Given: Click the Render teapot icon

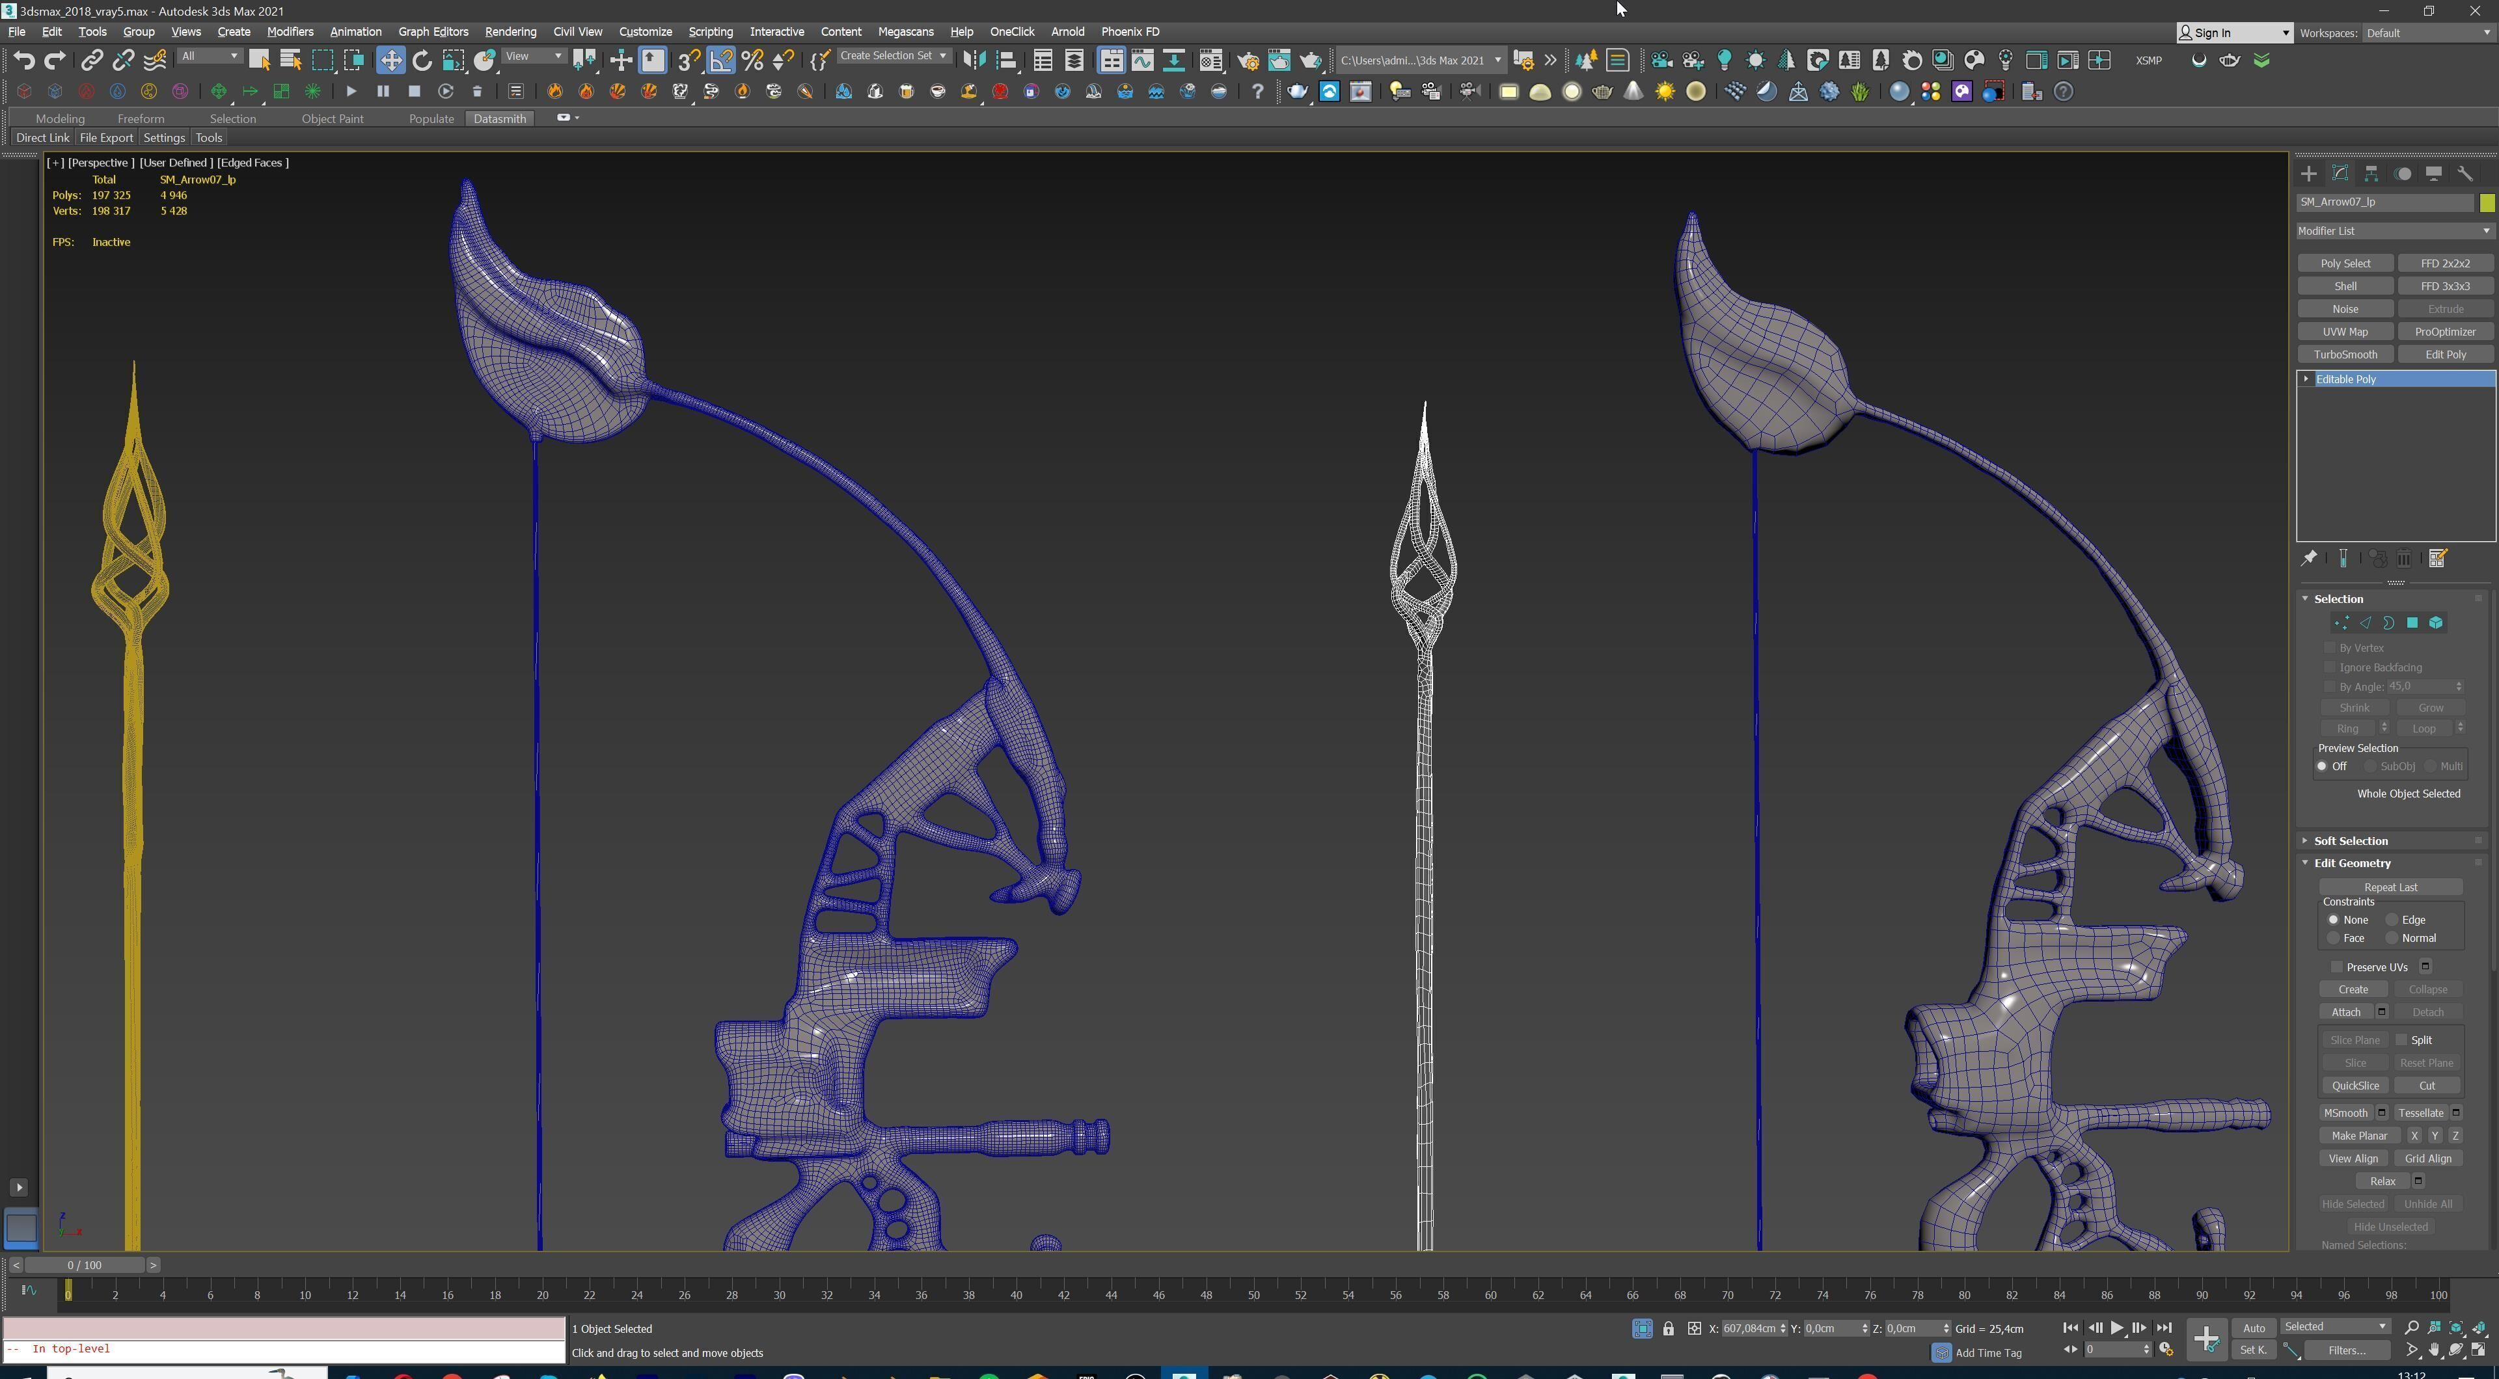Looking at the screenshot, I should pyautogui.click(x=1309, y=60).
